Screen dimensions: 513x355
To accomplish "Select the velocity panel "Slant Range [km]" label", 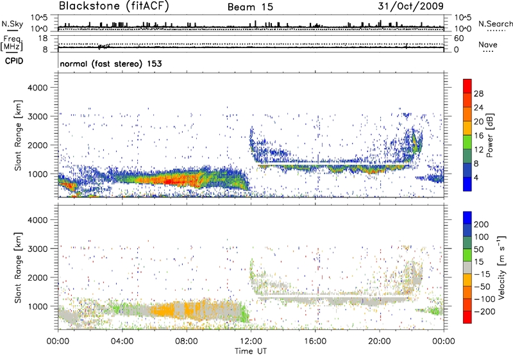I will coord(19,268).
